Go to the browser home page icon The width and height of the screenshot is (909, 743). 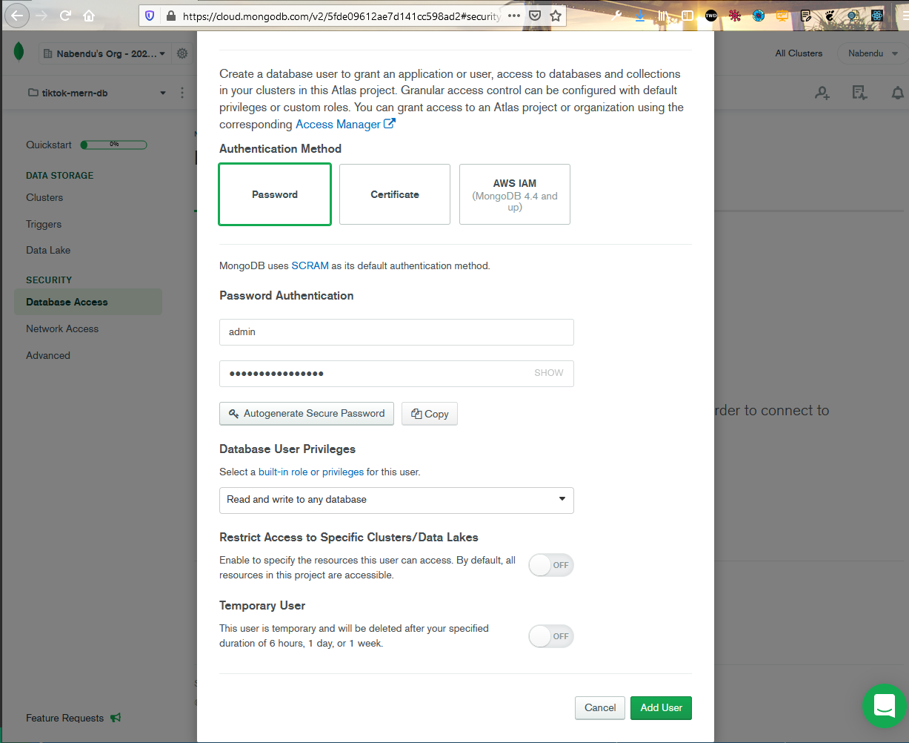89,16
